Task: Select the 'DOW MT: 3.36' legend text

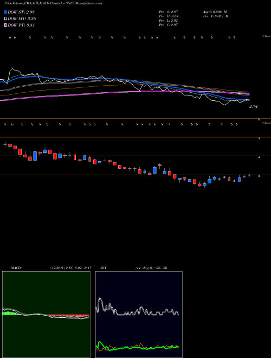Action: (x=22, y=19)
